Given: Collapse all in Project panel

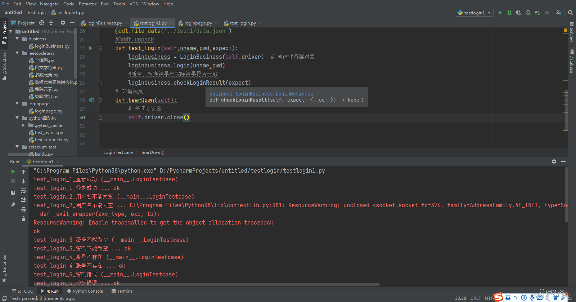Looking at the screenshot, I should tap(51, 23).
